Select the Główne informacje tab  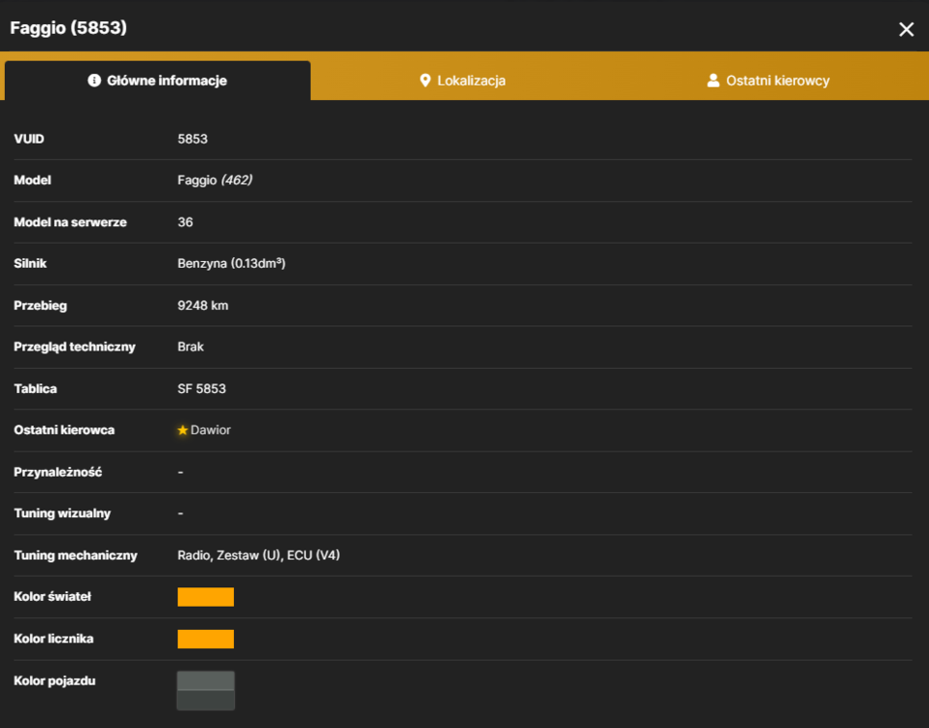point(157,81)
